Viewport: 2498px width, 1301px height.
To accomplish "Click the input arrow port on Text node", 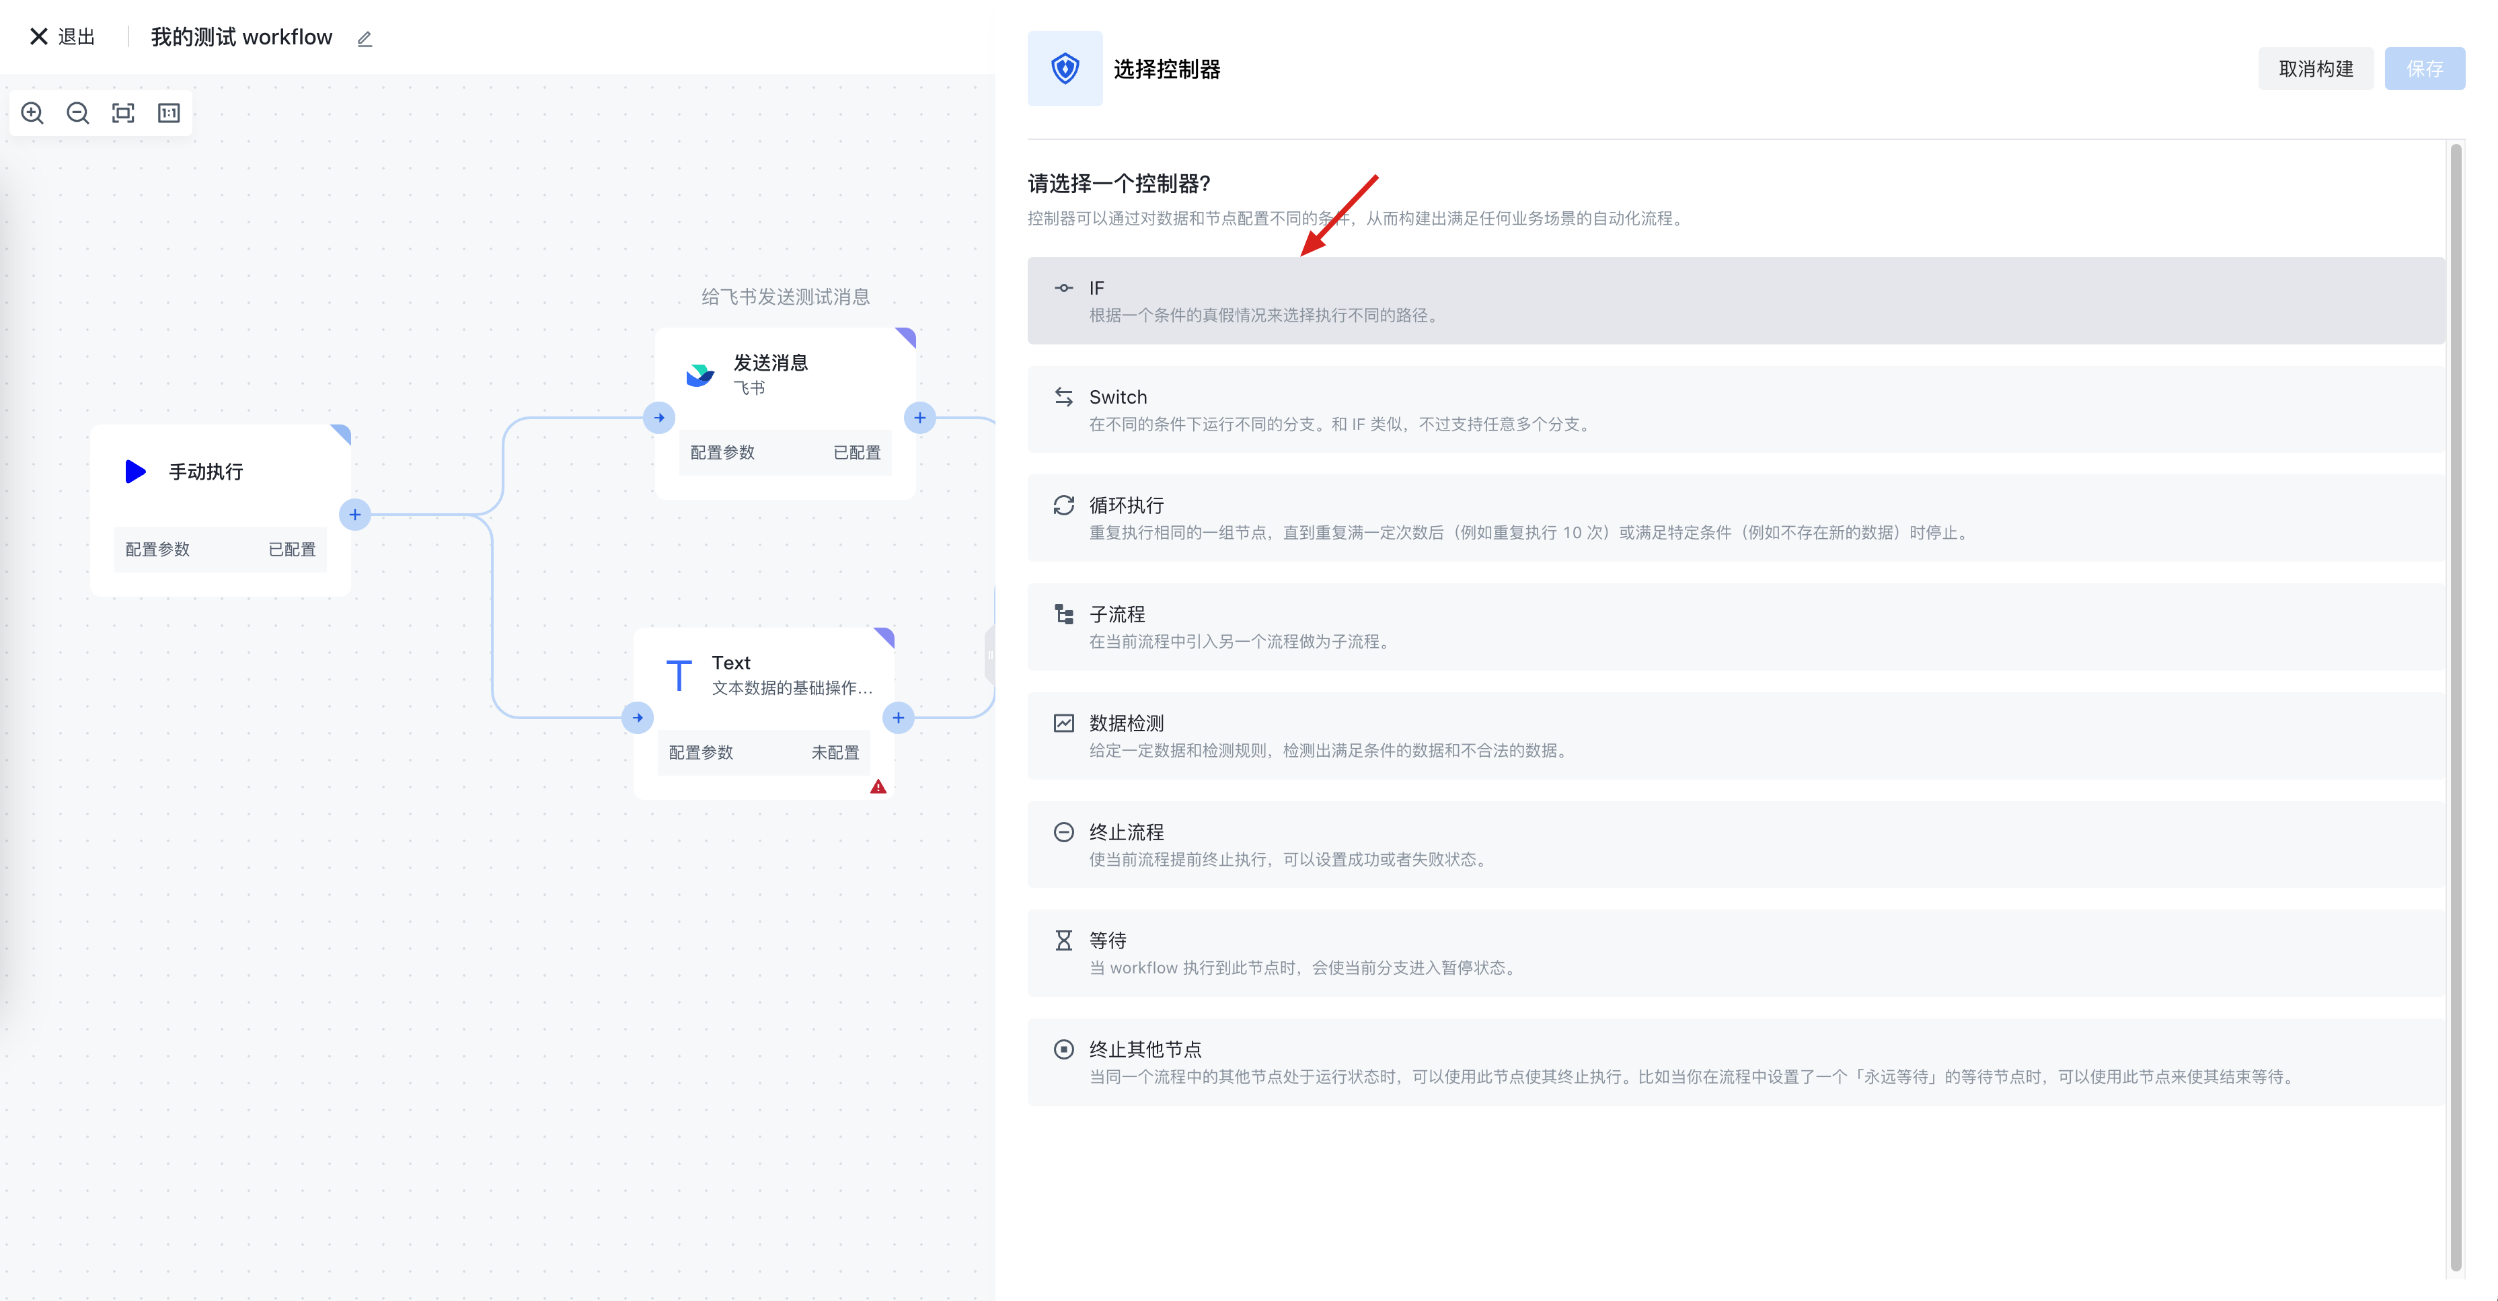I will (637, 718).
